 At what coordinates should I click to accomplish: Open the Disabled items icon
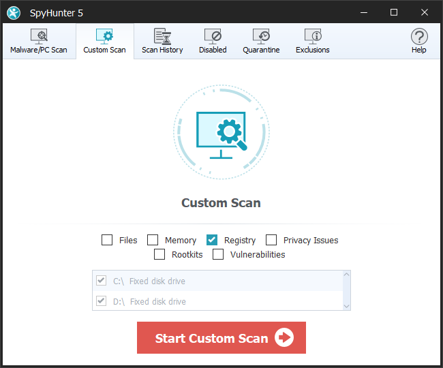213,36
